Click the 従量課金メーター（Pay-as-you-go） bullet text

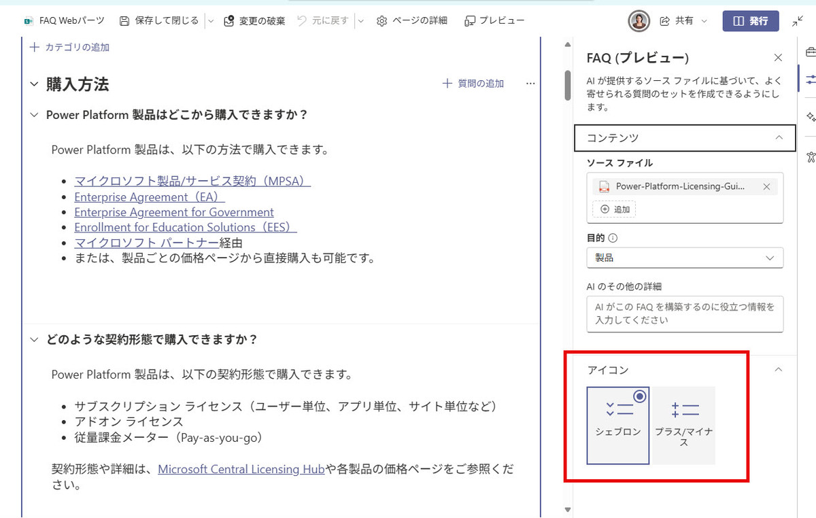pyautogui.click(x=169, y=438)
